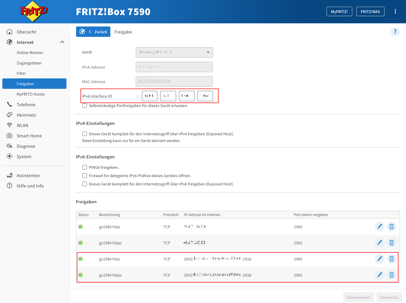Image resolution: width=406 pixels, height=303 pixels.
Task: Open MyFRITZ! from the header
Action: pos(339,11)
